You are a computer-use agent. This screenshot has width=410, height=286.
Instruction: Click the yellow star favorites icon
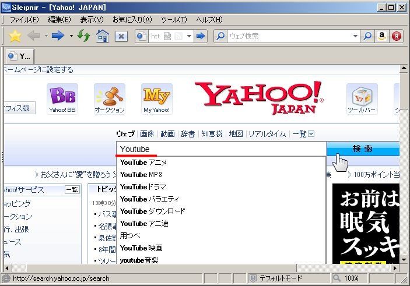(15, 36)
